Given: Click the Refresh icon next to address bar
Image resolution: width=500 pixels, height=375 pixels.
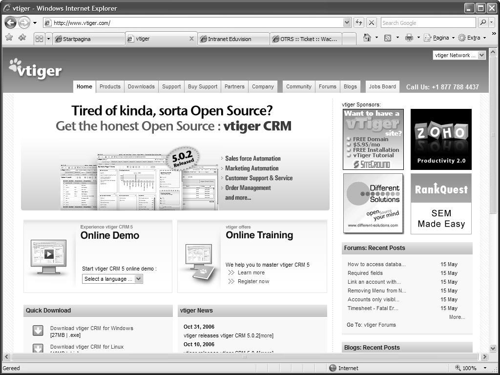Looking at the screenshot, I should [x=359, y=22].
